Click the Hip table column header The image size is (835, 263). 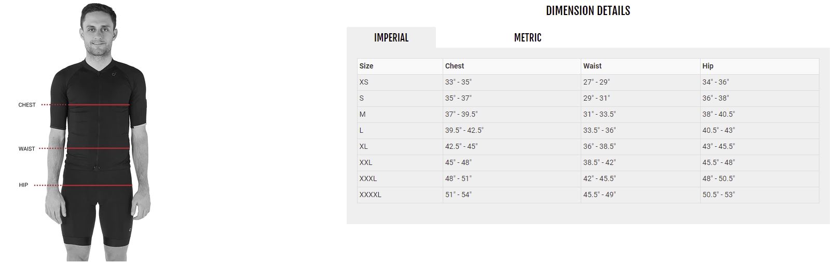click(708, 66)
